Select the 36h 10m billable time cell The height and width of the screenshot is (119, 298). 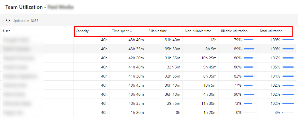[x=164, y=94]
